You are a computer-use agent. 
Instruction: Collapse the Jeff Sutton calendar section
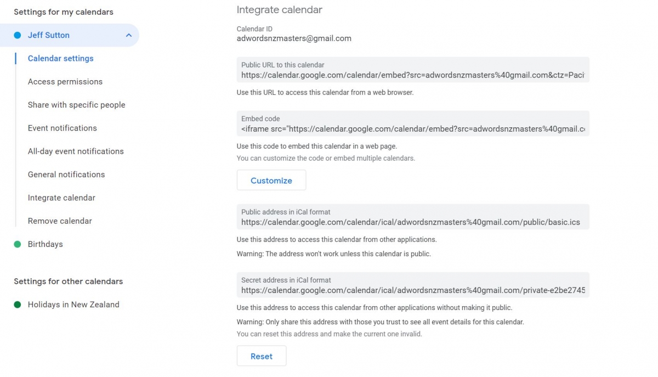128,35
